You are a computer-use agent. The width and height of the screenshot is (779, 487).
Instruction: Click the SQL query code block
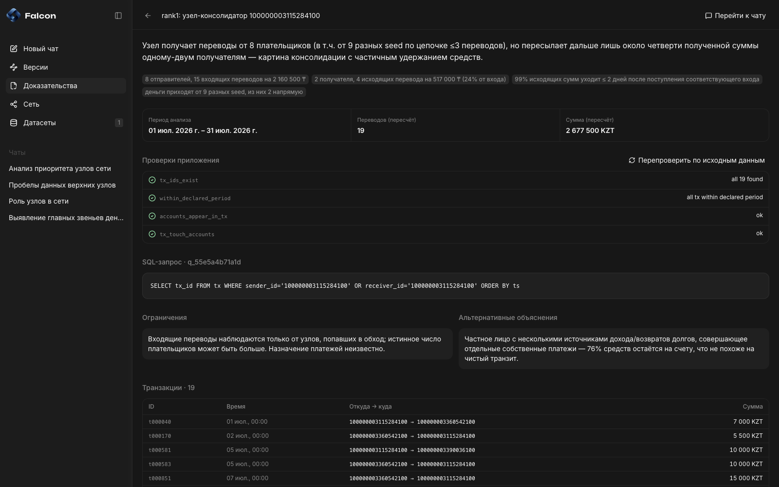[456, 286]
